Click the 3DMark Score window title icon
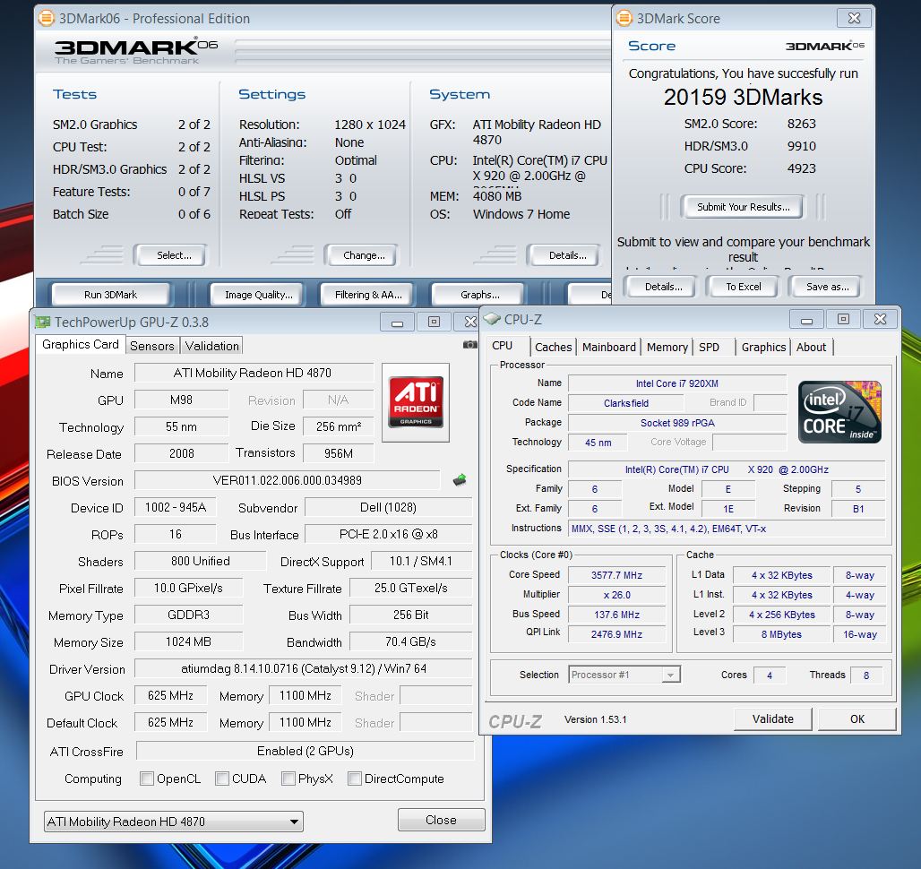 tap(624, 18)
